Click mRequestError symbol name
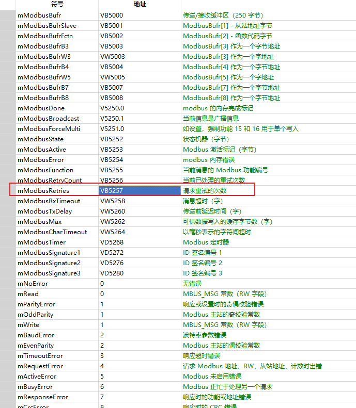This screenshot has width=356, height=408. coord(40,366)
